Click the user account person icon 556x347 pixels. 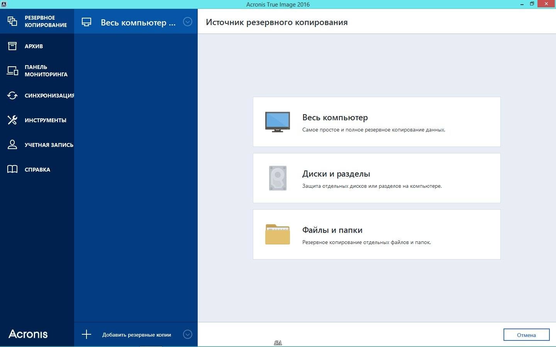pos(12,145)
